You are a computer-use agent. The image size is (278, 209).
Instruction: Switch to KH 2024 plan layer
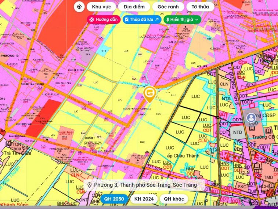pos(144,199)
